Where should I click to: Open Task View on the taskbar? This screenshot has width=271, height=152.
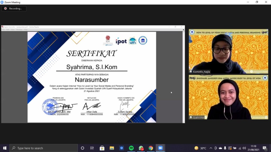point(92,148)
